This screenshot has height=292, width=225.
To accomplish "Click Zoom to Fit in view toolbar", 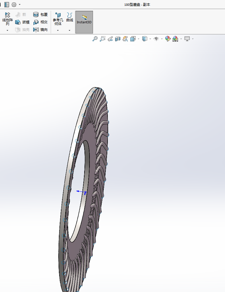I will coord(95,39).
